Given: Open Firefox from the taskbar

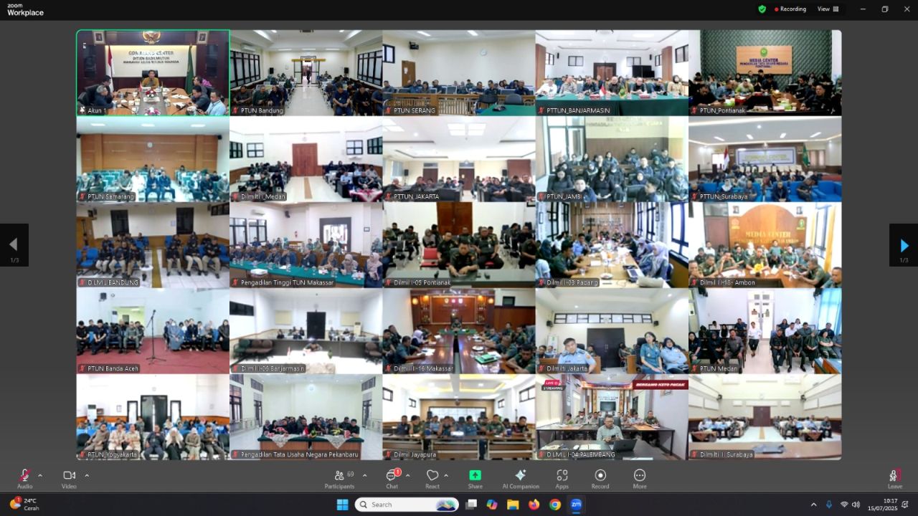Looking at the screenshot, I should (x=534, y=505).
